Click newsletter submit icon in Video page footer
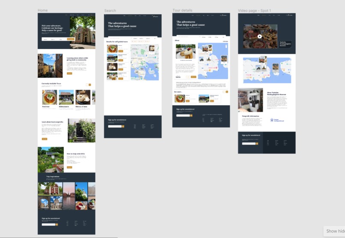Viewport: 345px width, 238px height. point(257,144)
